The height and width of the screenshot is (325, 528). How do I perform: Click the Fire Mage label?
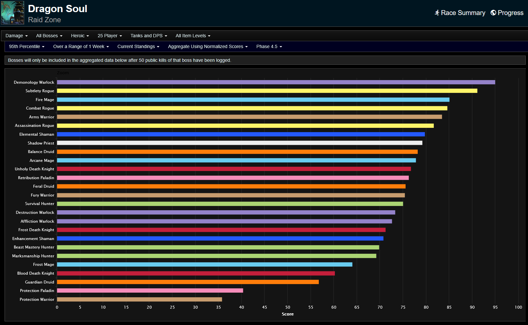click(45, 100)
